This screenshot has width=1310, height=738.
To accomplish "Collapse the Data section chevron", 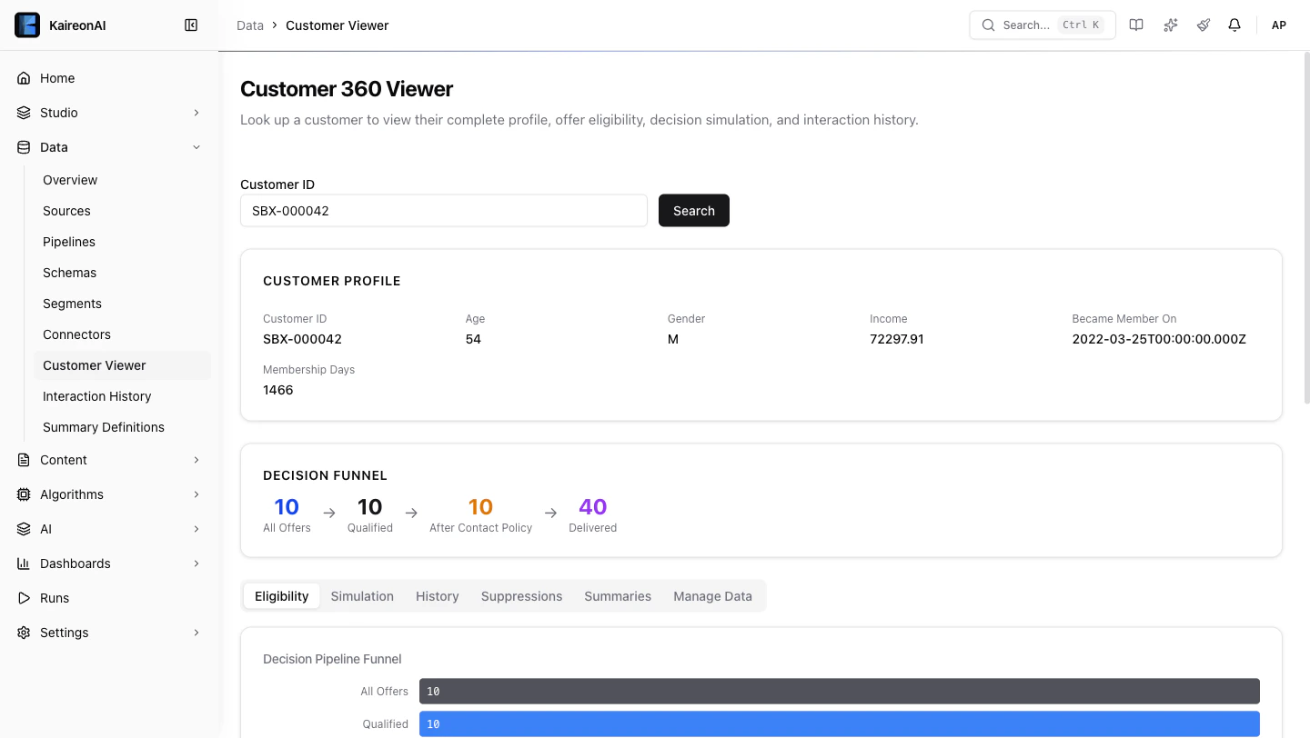I will [196, 146].
